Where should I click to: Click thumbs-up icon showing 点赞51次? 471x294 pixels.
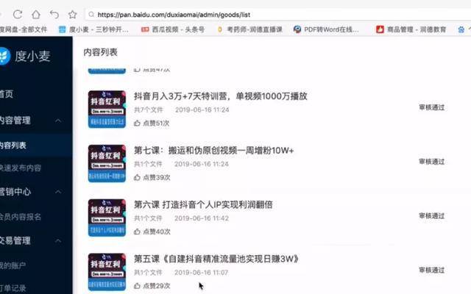137,123
